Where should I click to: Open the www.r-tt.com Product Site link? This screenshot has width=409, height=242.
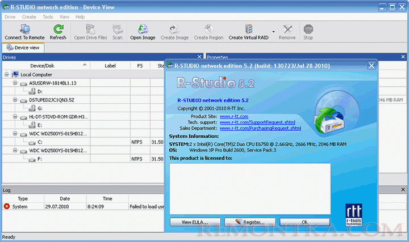coord(231,116)
